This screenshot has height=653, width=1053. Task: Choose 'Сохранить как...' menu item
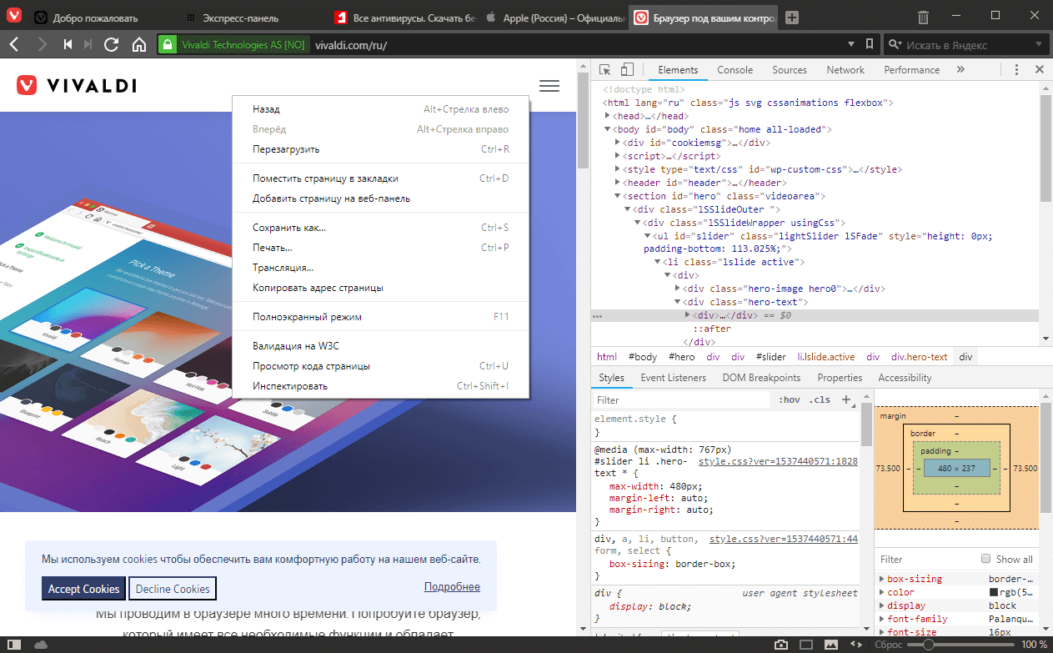coord(381,228)
